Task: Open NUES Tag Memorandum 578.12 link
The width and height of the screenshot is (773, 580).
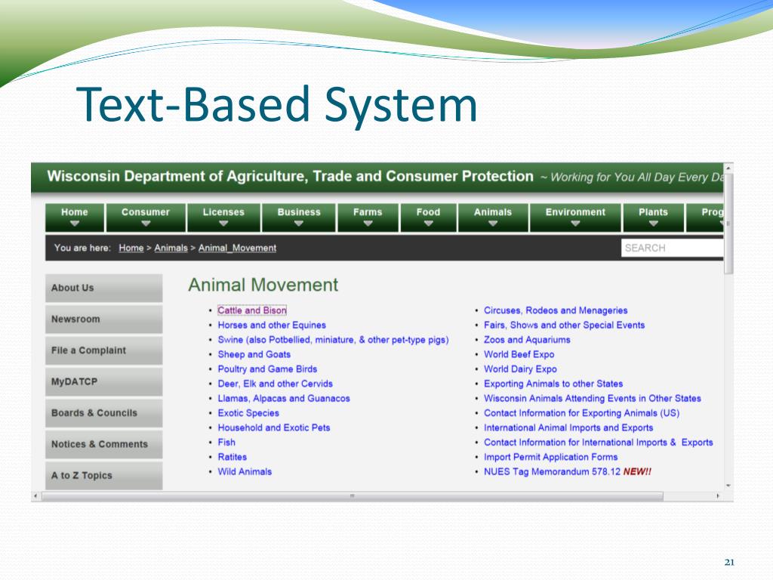Action: tap(552, 472)
